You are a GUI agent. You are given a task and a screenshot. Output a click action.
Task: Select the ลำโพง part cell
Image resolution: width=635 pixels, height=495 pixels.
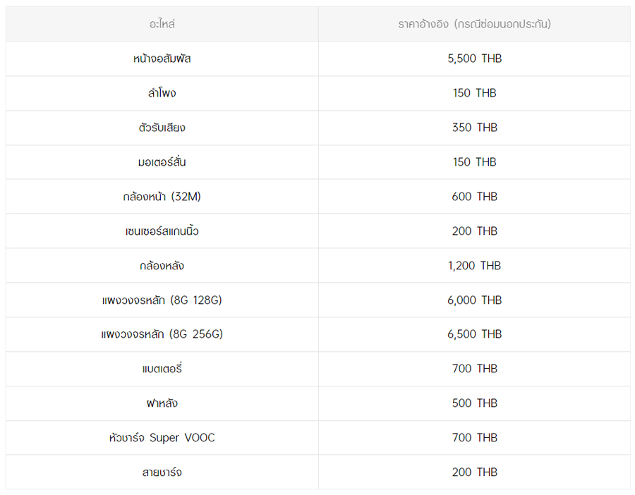162,93
